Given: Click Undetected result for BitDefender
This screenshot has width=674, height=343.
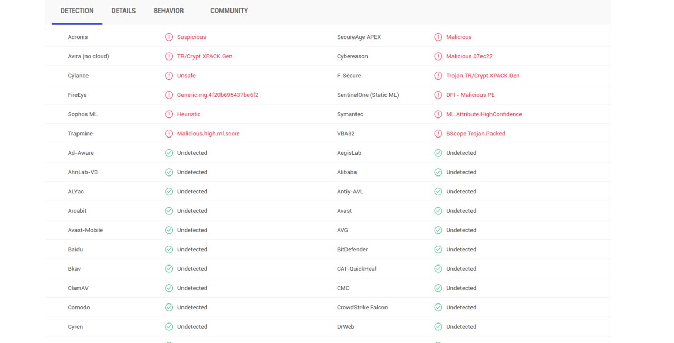Looking at the screenshot, I should (461, 250).
